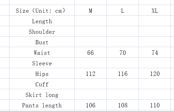Image resolution: width=174 pixels, height=111 pixels.
Task: Select the Hips value 120 cell
Action: pos(155,74)
